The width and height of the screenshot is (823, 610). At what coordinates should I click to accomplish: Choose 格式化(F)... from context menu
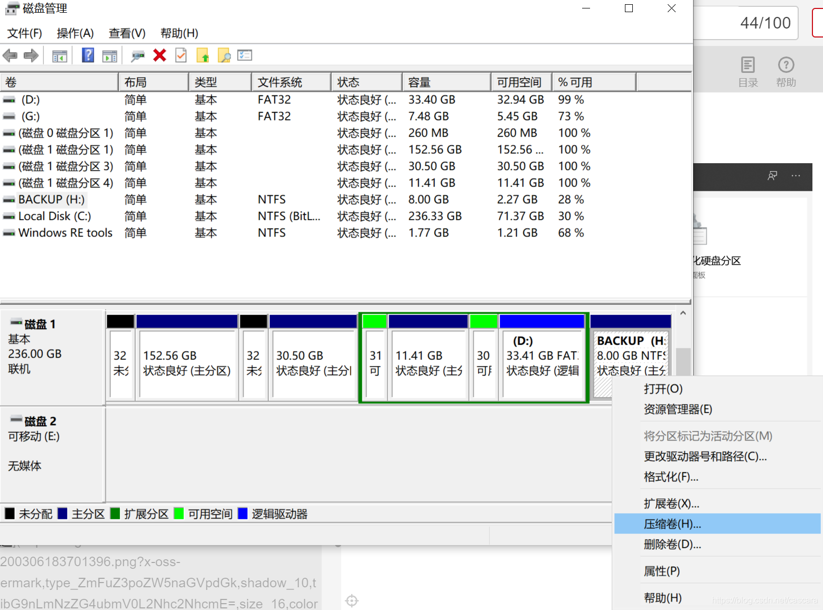click(717, 477)
